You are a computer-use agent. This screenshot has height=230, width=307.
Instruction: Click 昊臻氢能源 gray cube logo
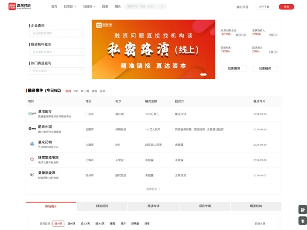(x=32, y=175)
